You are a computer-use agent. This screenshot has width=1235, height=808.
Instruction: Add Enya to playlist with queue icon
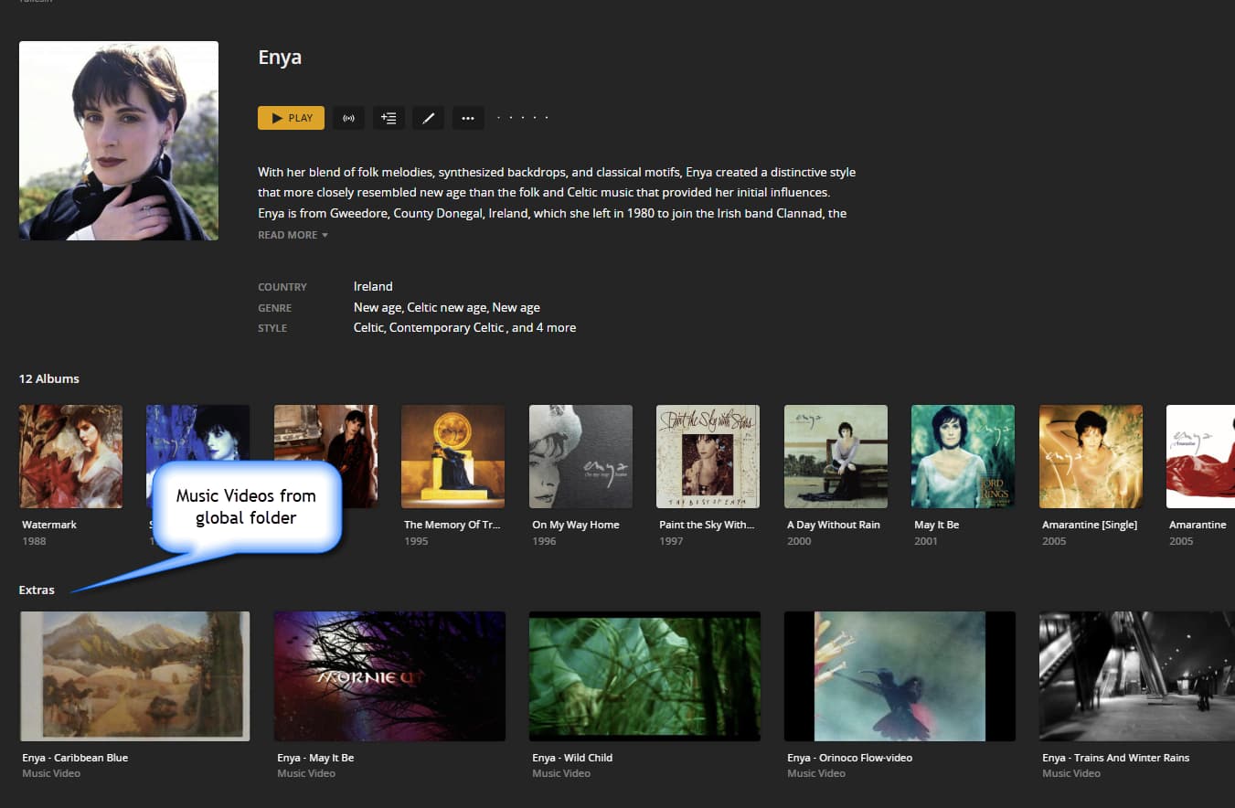click(389, 118)
